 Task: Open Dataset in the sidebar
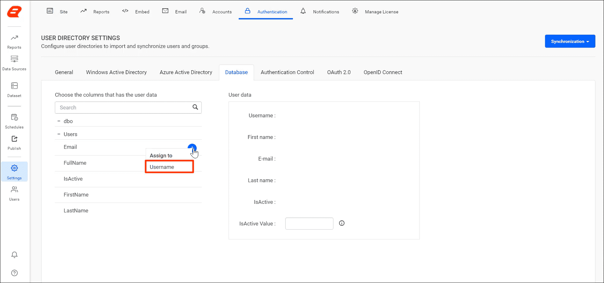[x=14, y=90]
